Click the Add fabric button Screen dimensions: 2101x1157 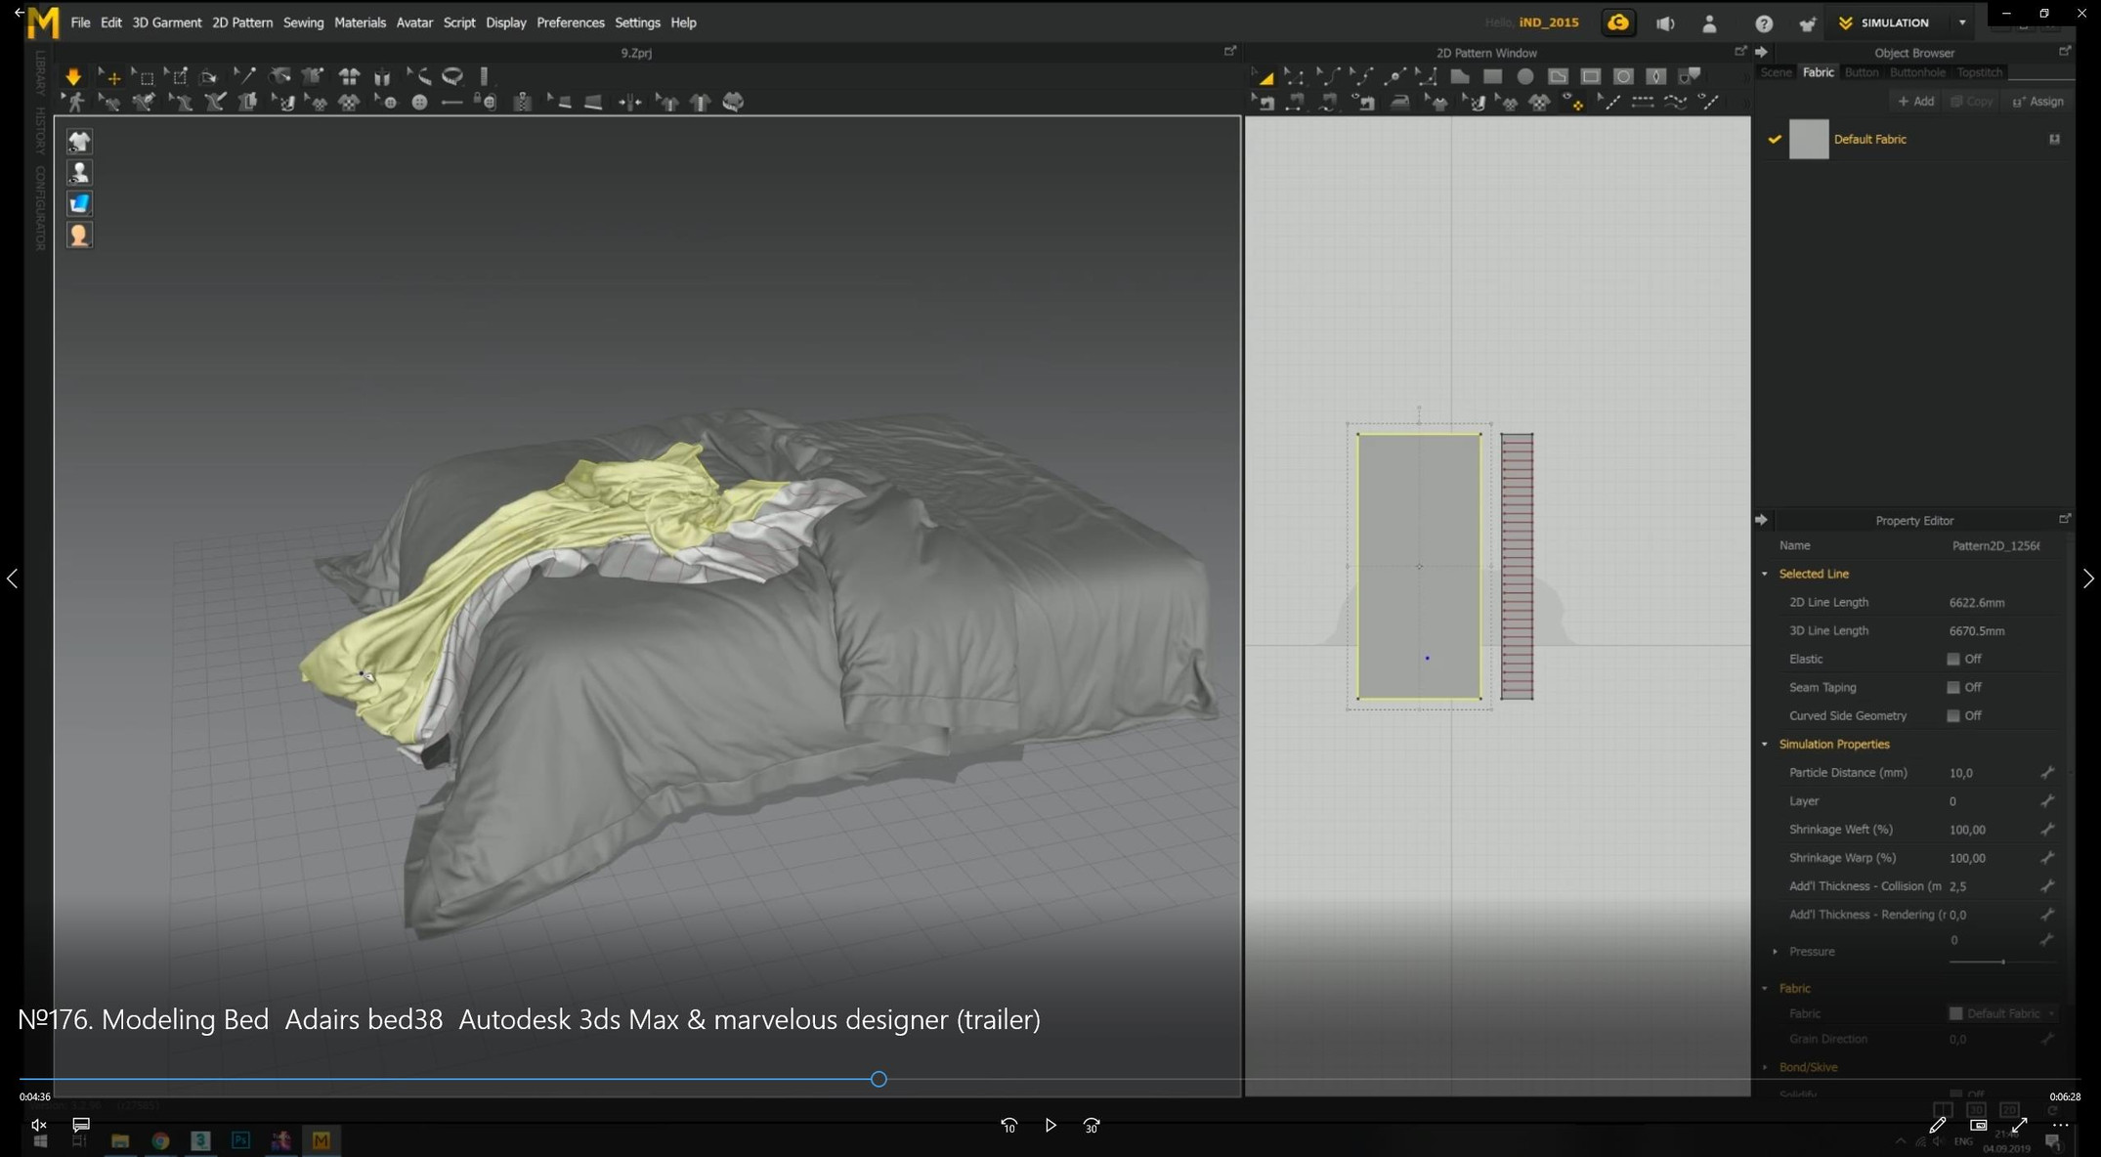(1915, 102)
